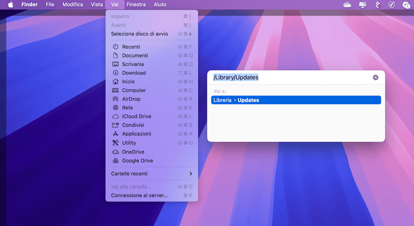Open the display icon in menu bar

tap(363, 4)
